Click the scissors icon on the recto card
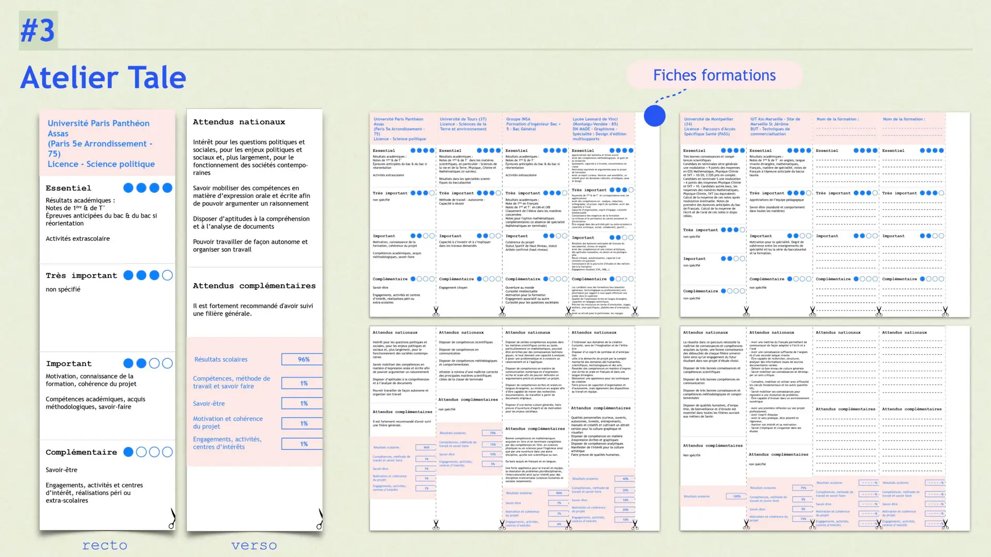 click(x=172, y=518)
